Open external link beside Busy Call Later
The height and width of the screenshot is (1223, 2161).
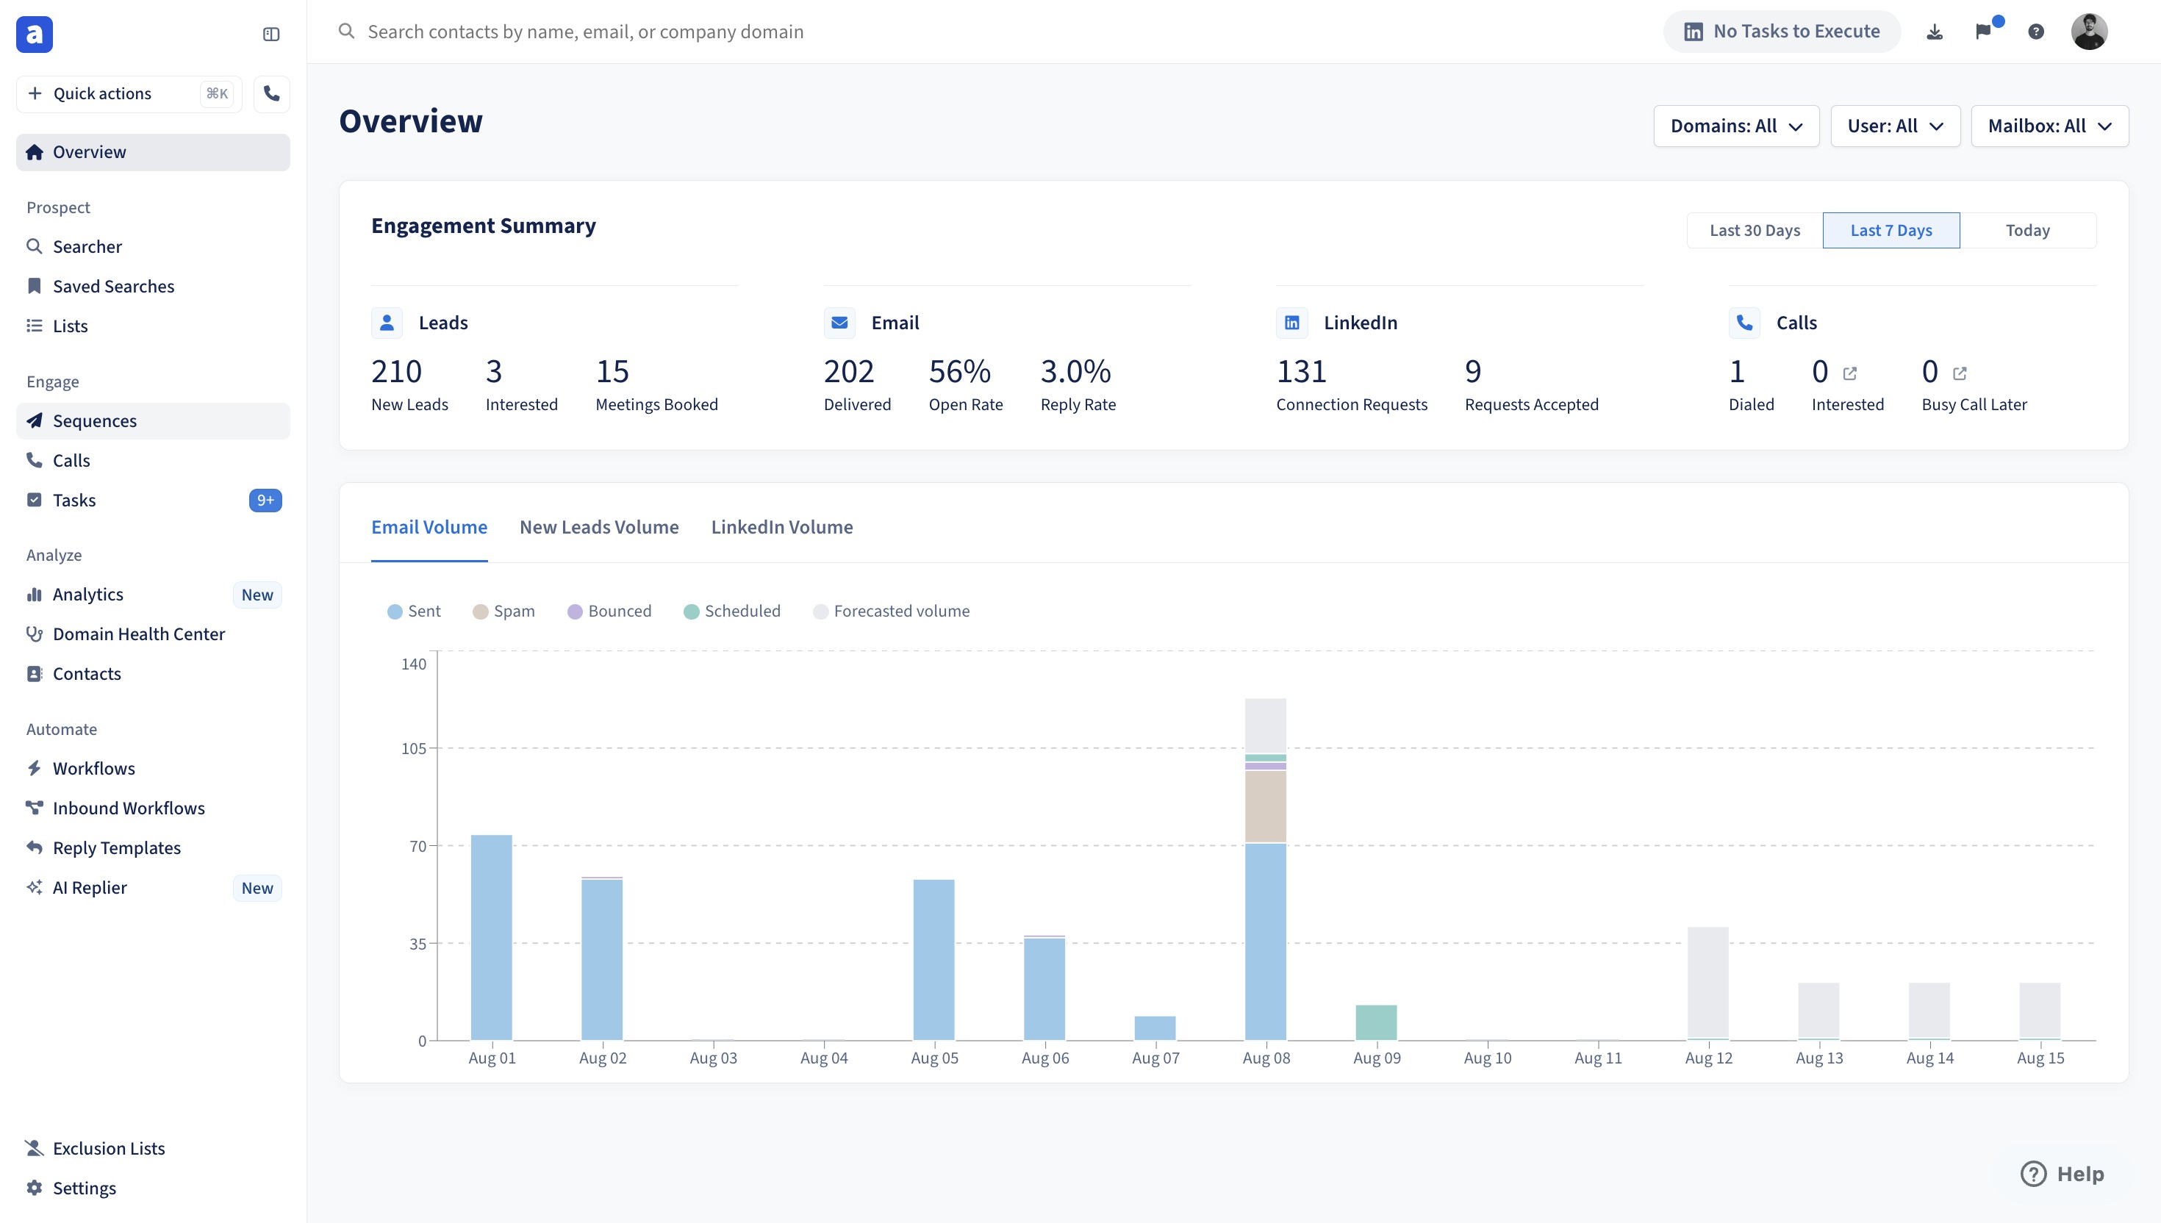pyautogui.click(x=1960, y=373)
